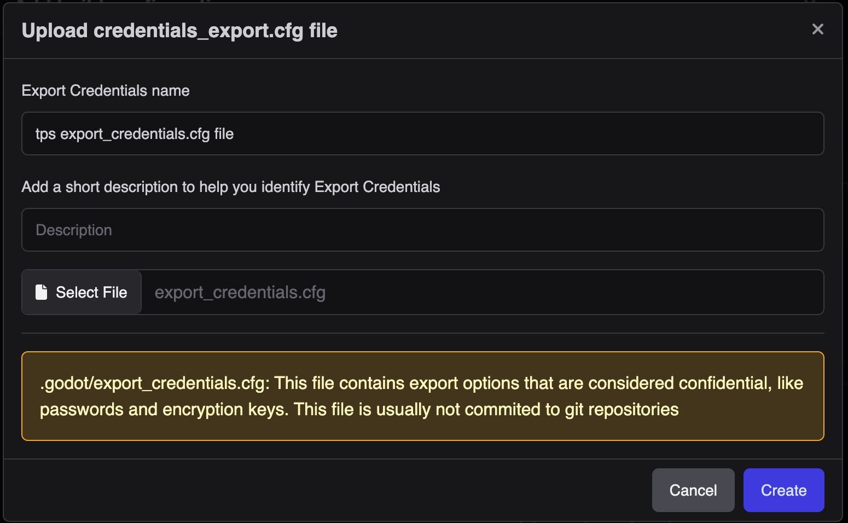Click the yellow confidential-file warning box
The height and width of the screenshot is (523, 848).
tap(423, 396)
